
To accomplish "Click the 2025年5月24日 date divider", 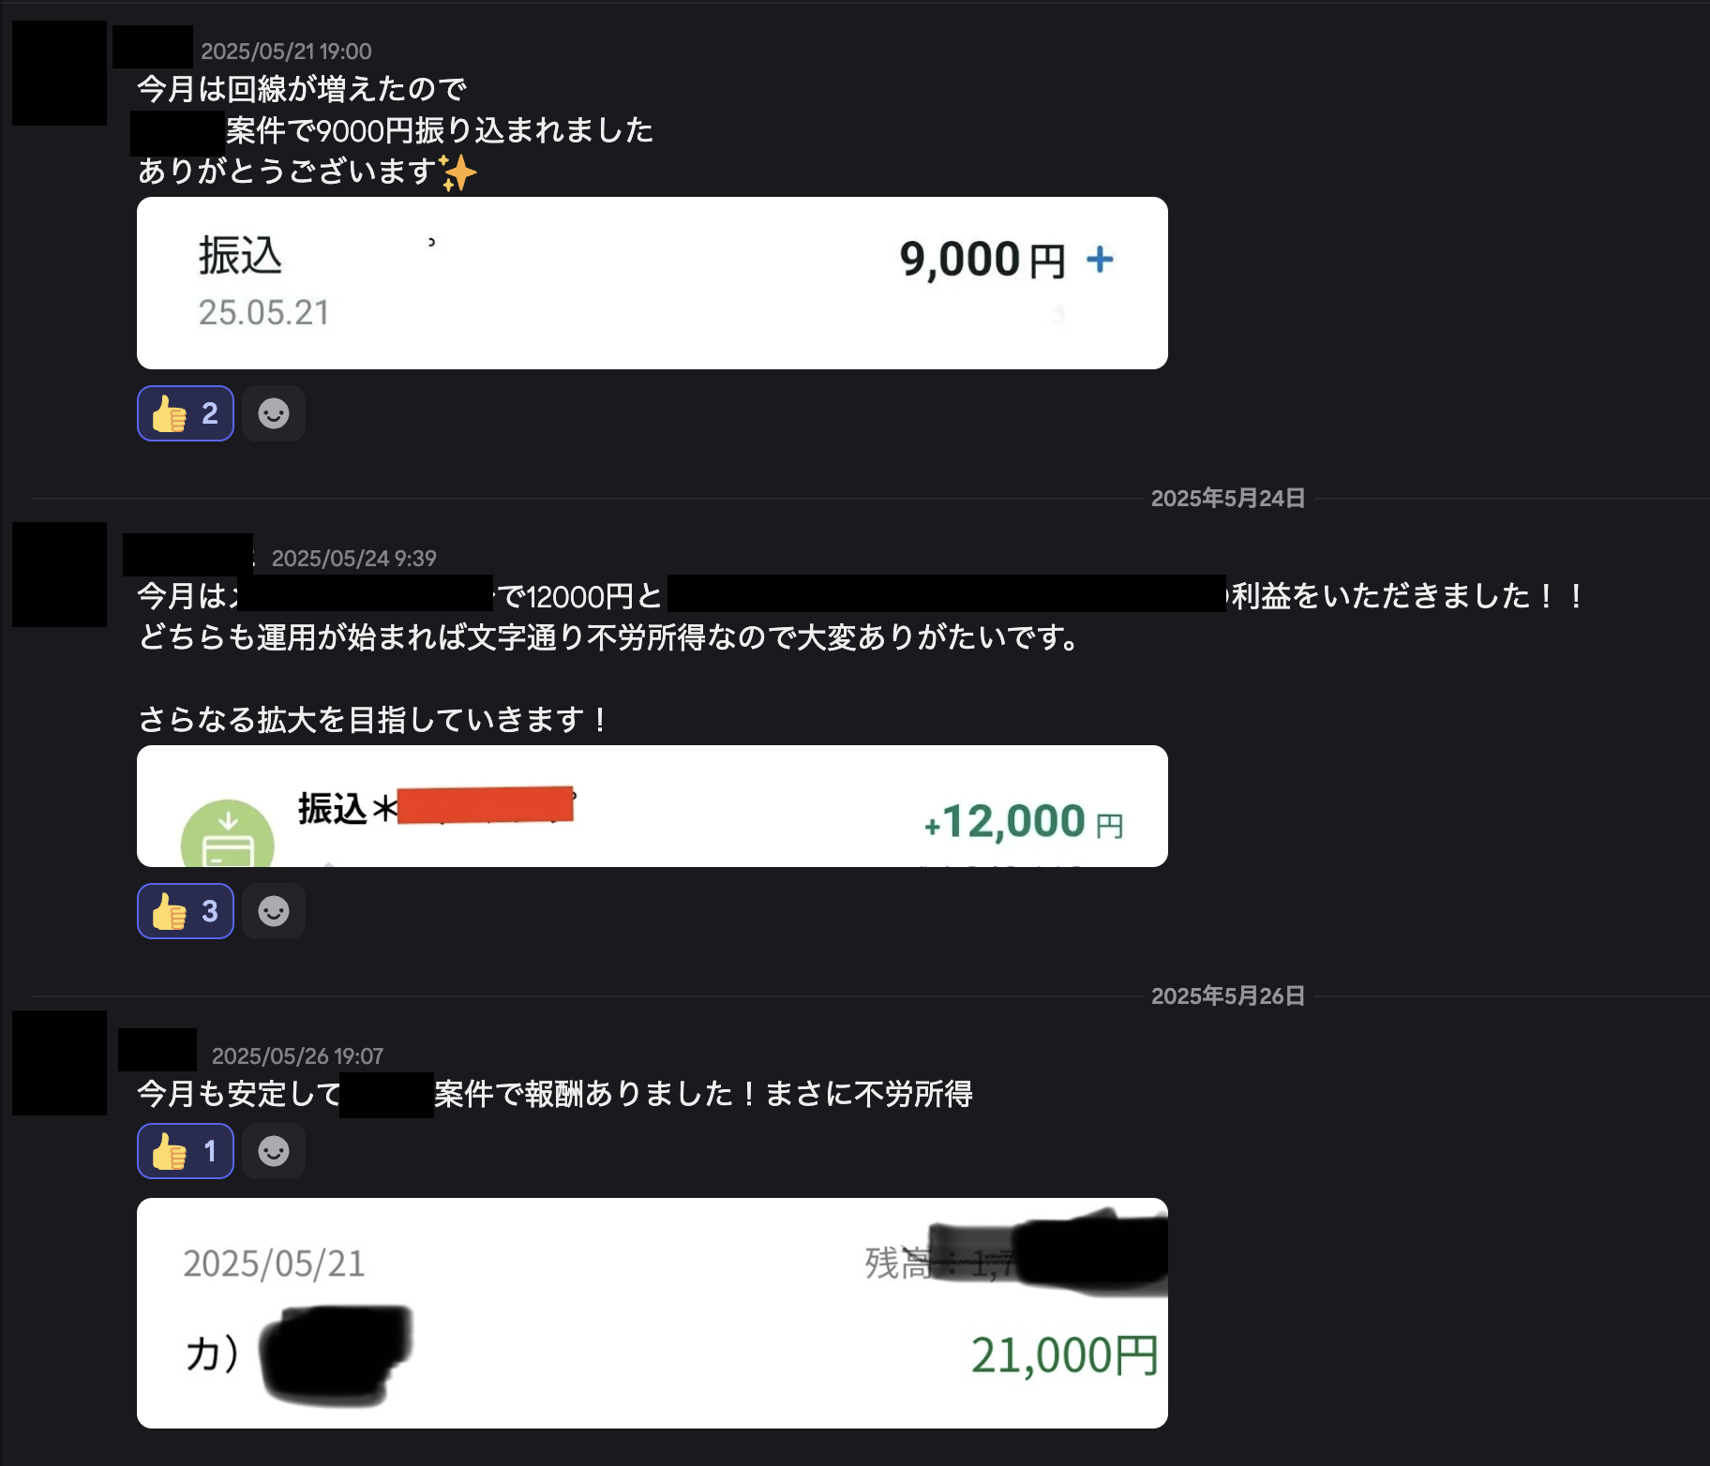I will 1228,499.
